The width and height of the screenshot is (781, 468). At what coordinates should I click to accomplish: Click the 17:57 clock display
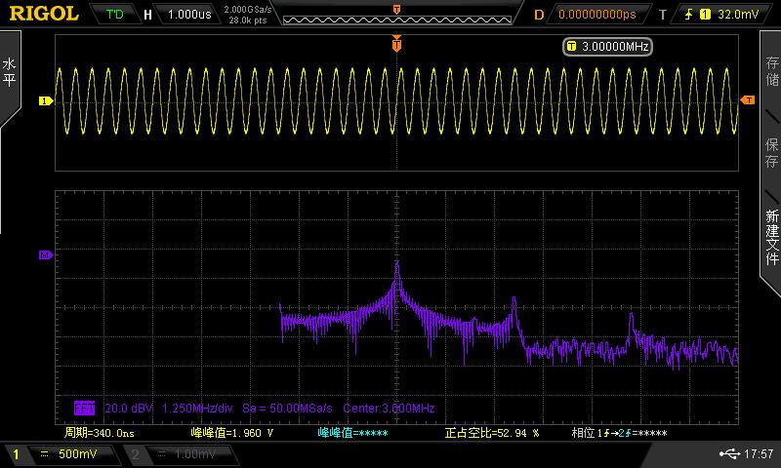click(x=759, y=453)
